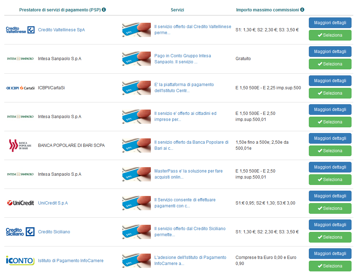This screenshot has width=359, height=276.
Task: Click the Credito Valtellinese logo
Action: [20, 30]
